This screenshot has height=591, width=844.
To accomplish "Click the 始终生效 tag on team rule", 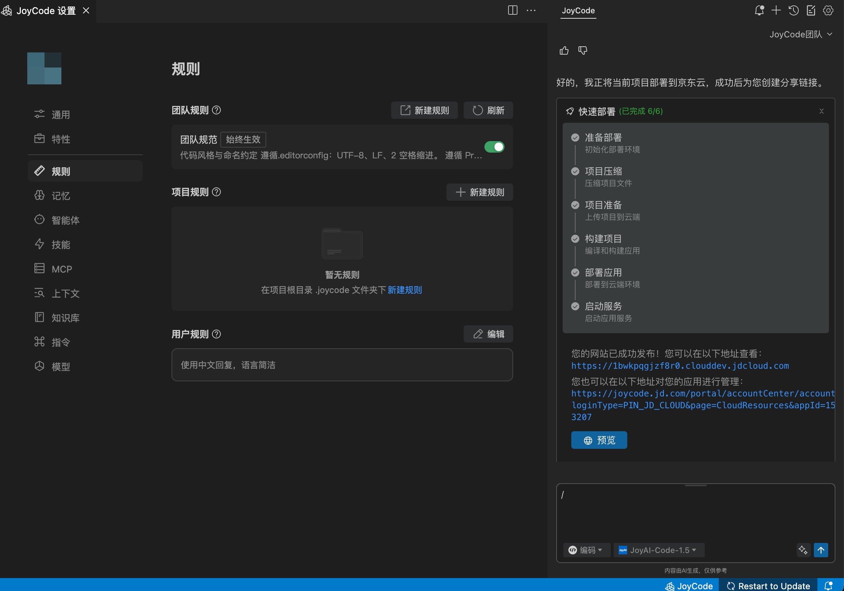I will pyautogui.click(x=243, y=139).
